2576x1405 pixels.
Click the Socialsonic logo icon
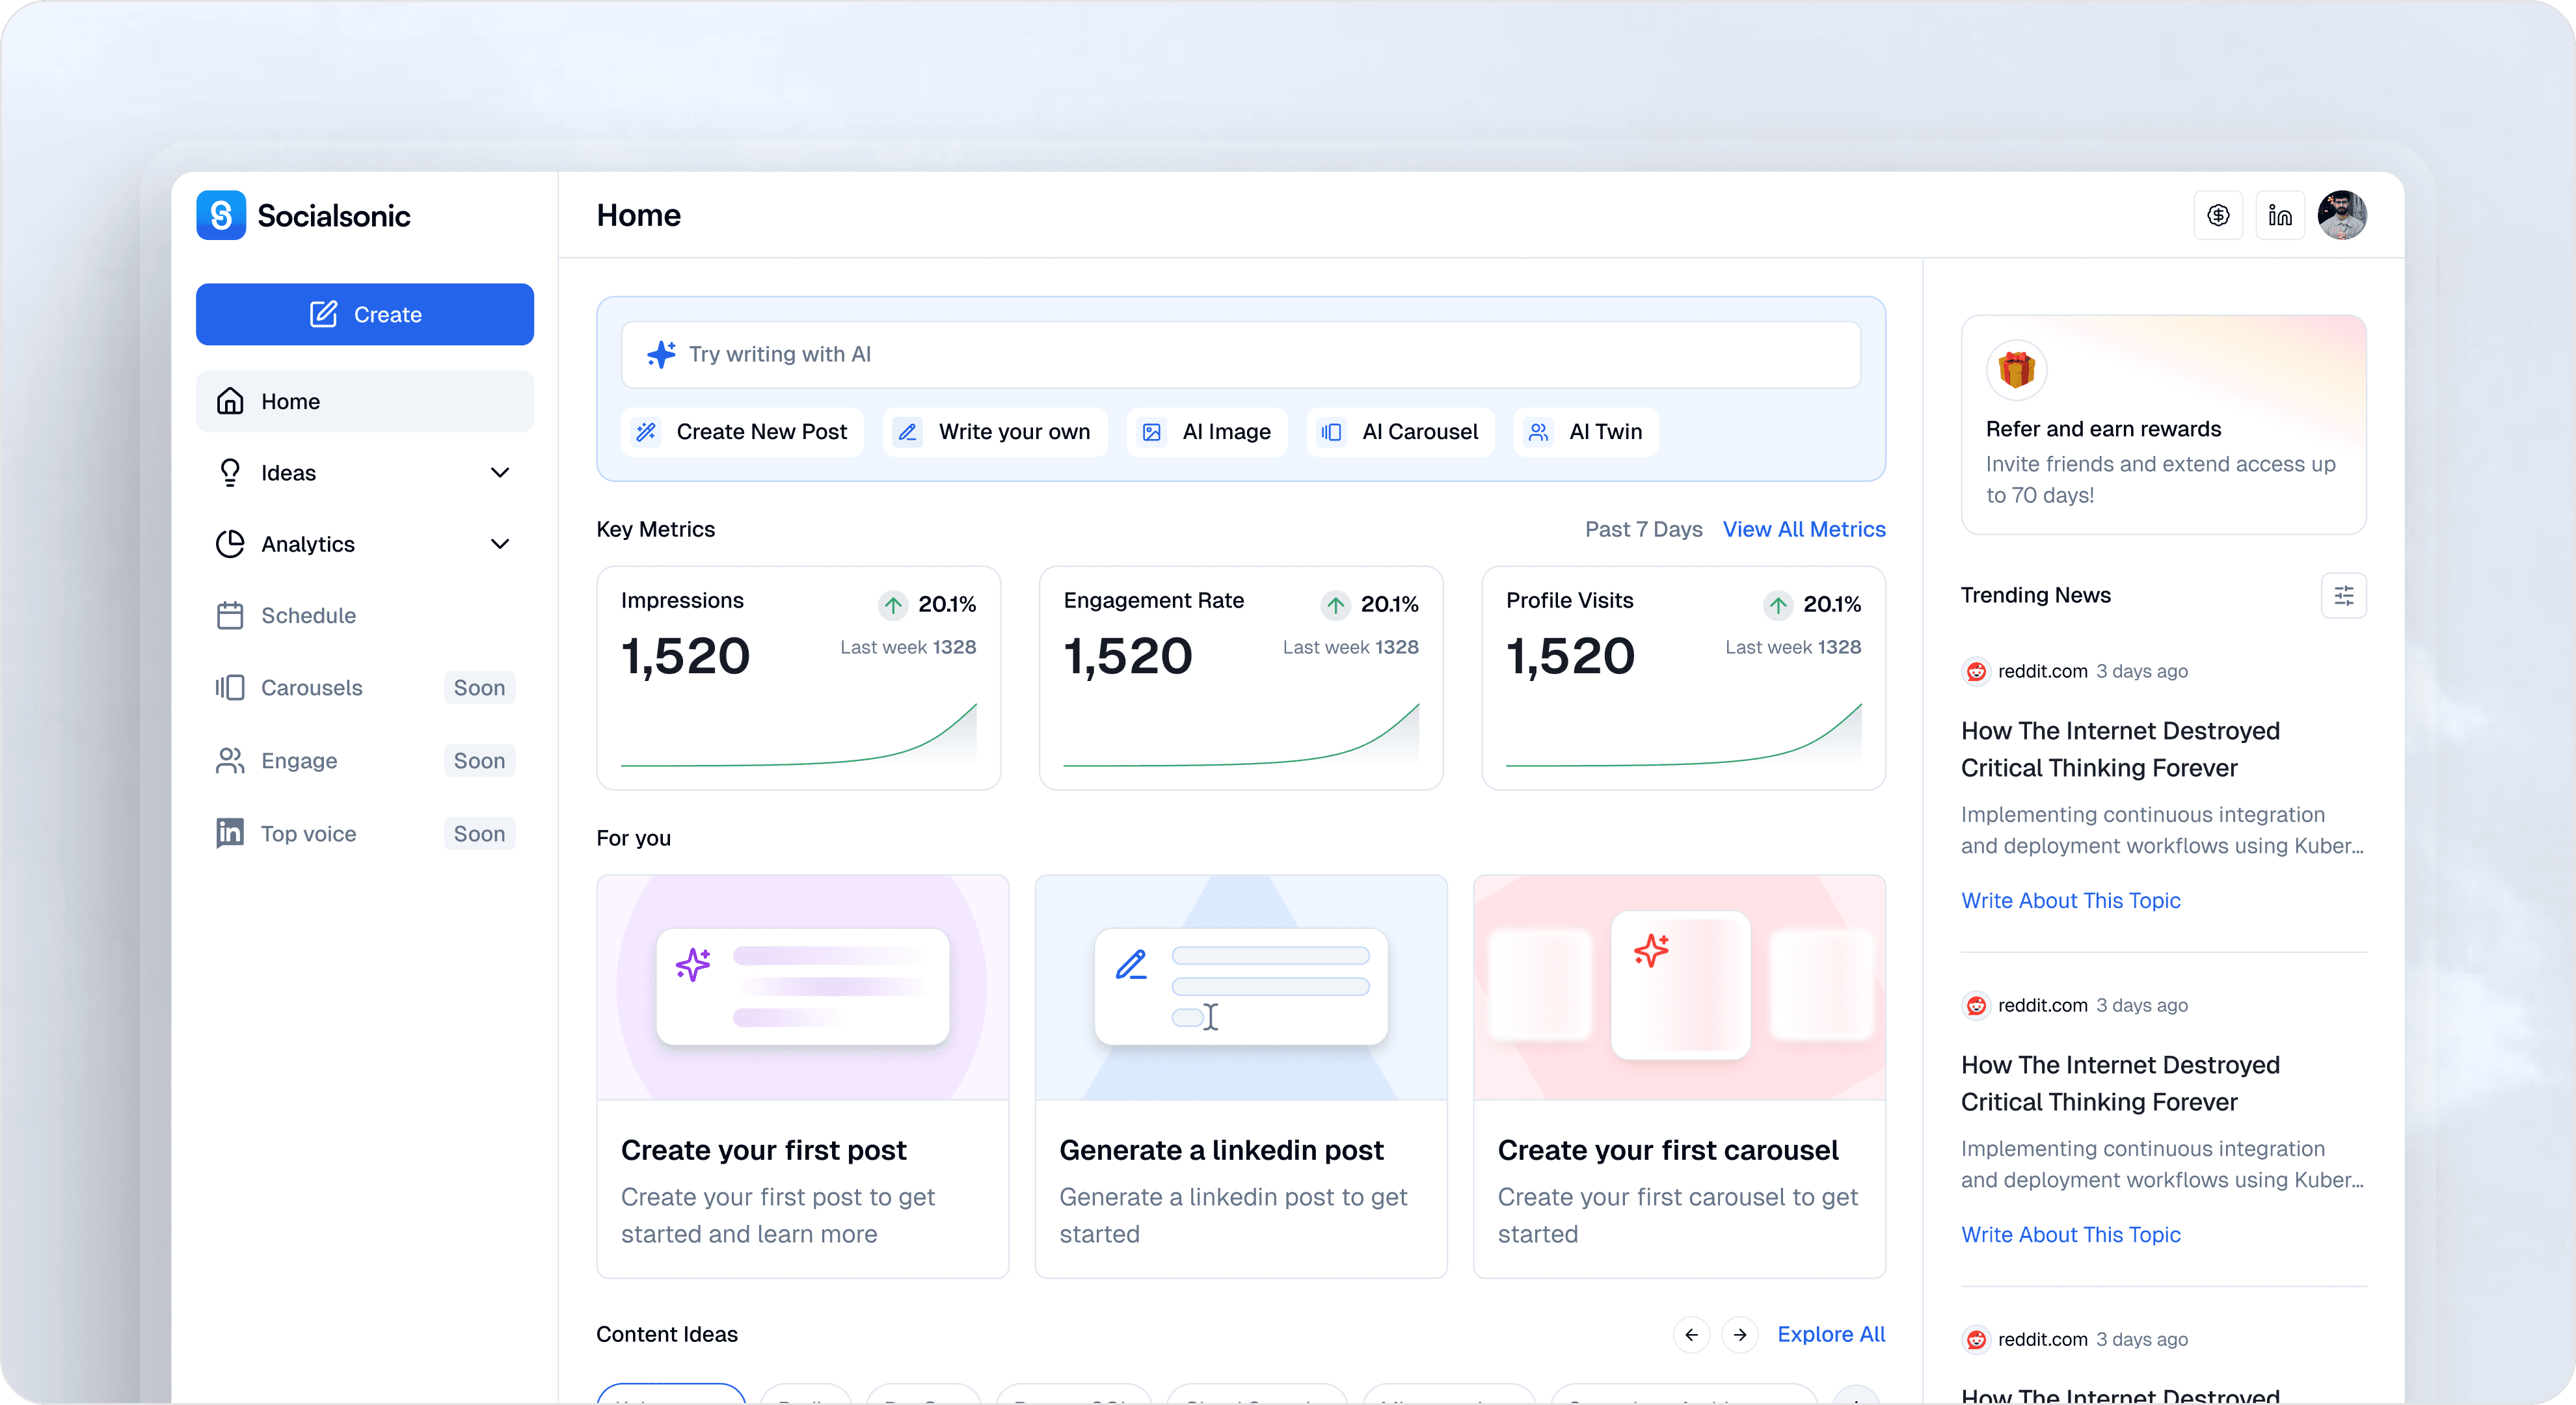[x=221, y=215]
